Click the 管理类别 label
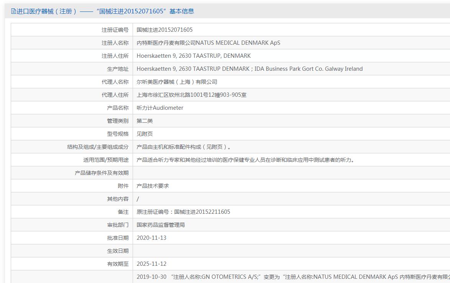450x283 pixels. 118,121
